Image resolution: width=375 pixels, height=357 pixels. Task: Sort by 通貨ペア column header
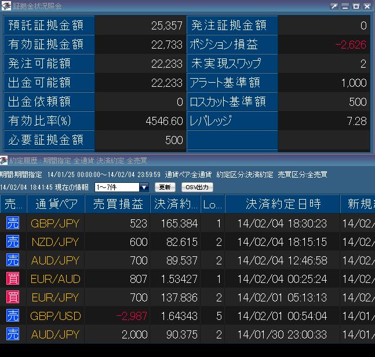(56, 204)
